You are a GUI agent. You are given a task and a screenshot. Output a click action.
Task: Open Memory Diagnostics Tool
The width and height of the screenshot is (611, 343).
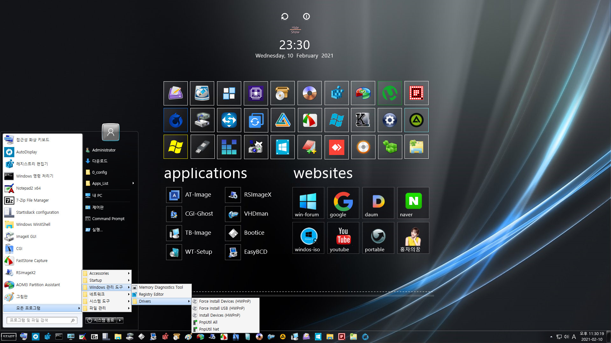click(x=161, y=287)
